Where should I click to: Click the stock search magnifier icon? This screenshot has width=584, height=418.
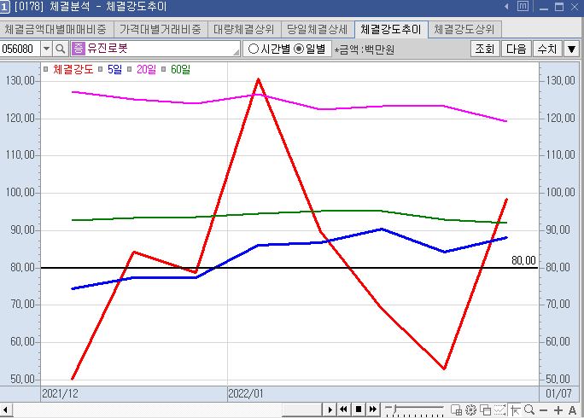point(61,49)
